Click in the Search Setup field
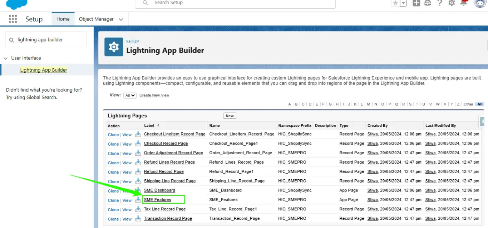The image size is (488, 228). point(235,3)
